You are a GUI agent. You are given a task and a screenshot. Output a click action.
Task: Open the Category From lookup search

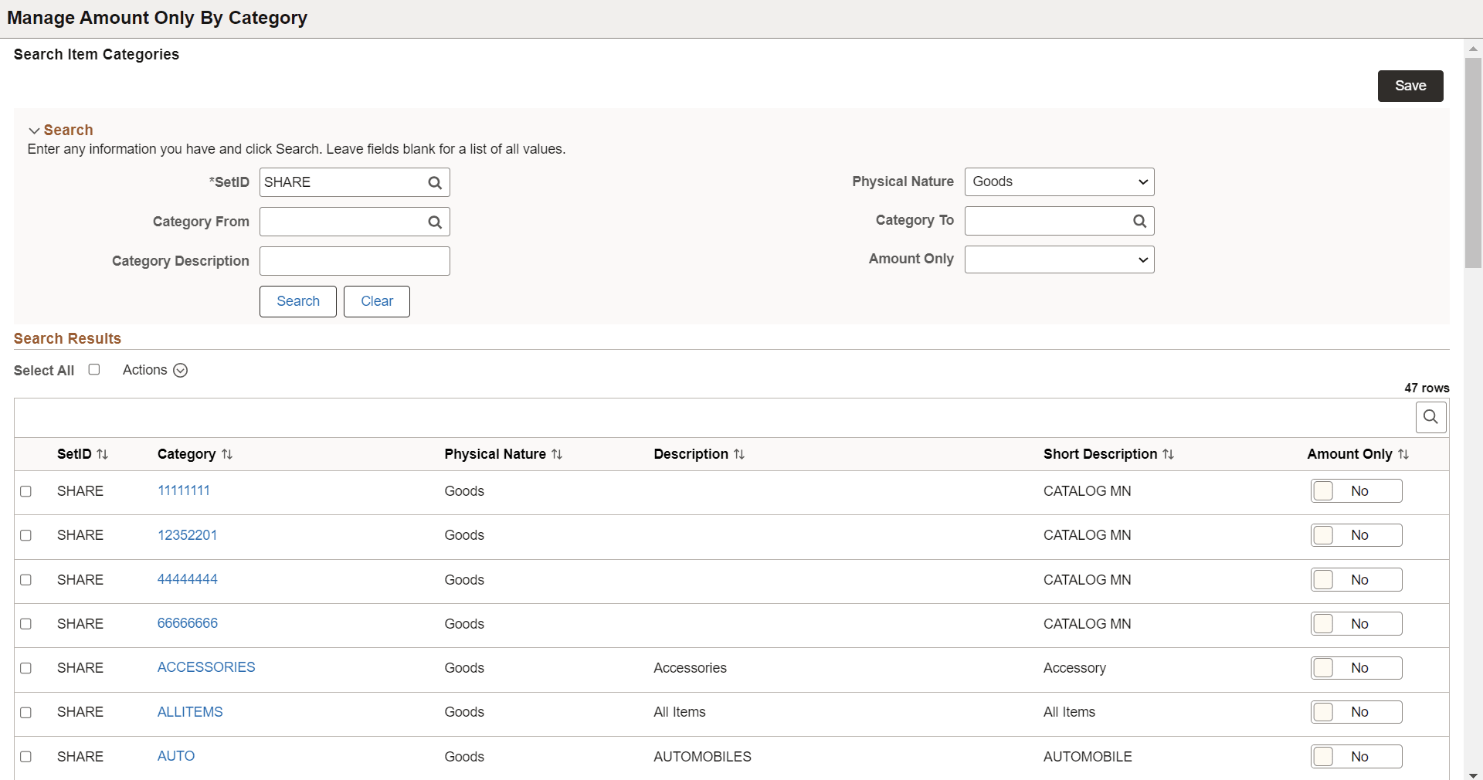(x=434, y=222)
